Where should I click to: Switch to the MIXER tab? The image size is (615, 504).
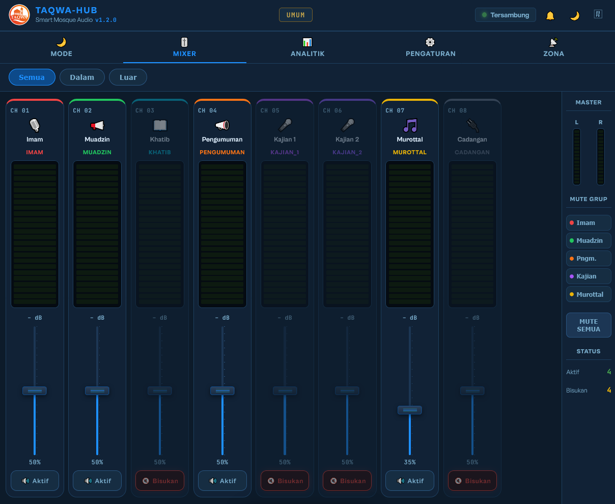(185, 47)
